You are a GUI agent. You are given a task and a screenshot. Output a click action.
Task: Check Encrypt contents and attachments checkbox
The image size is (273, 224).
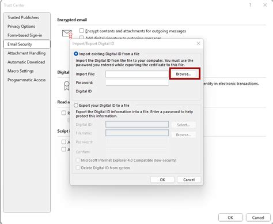pyautogui.click(x=82, y=31)
